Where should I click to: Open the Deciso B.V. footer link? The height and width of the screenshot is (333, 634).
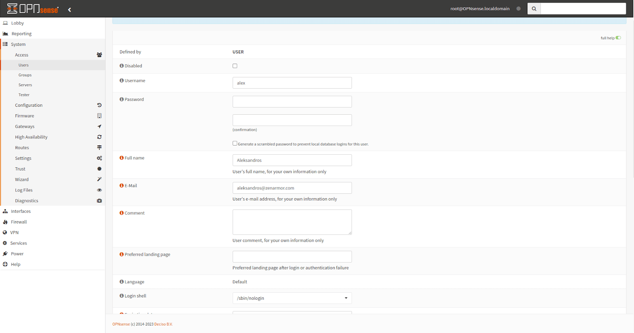click(163, 324)
